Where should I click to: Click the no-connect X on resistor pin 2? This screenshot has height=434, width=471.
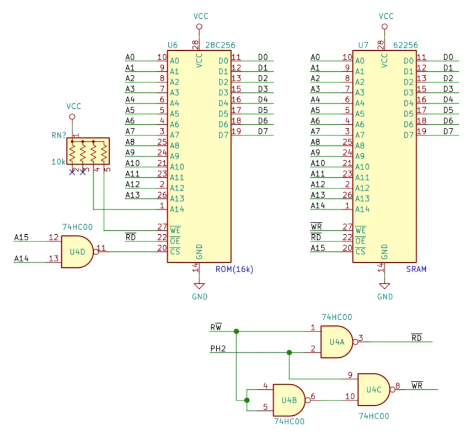(x=72, y=172)
